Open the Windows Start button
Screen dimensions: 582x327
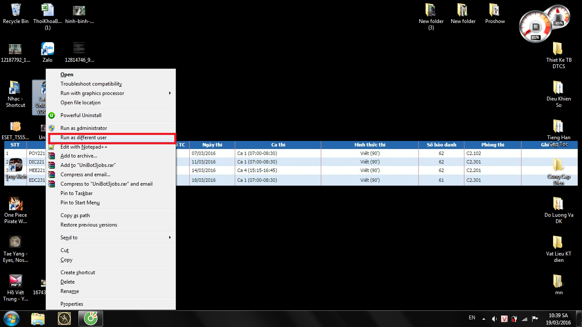tap(12, 318)
